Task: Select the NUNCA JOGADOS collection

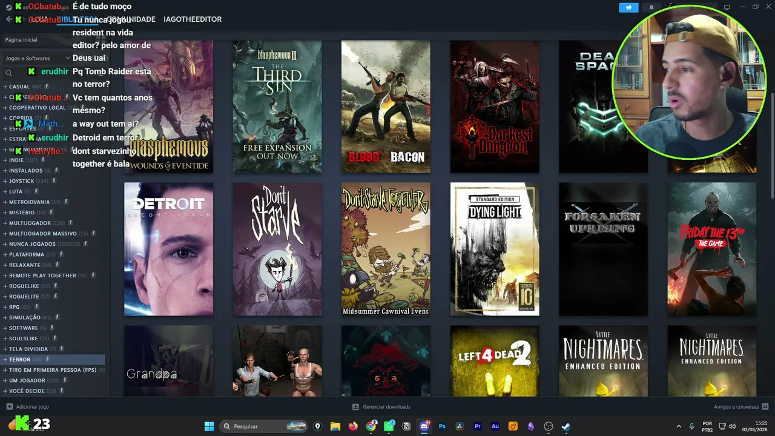Action: pyautogui.click(x=53, y=244)
